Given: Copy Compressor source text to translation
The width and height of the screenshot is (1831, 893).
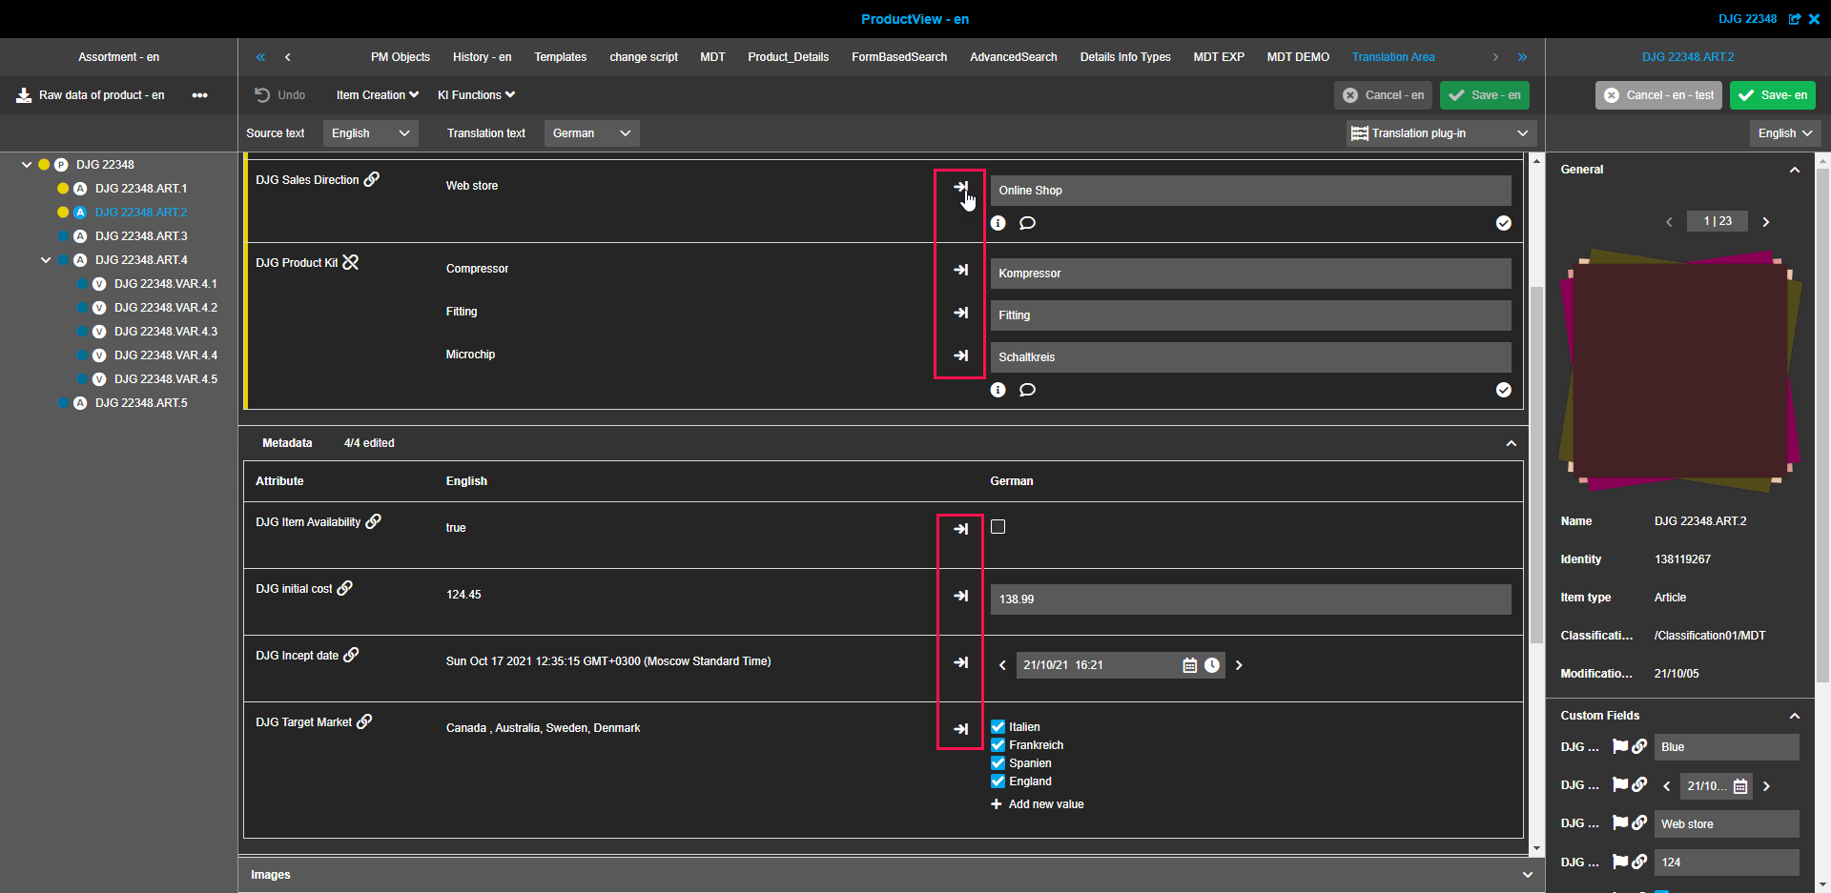Looking at the screenshot, I should [960, 270].
